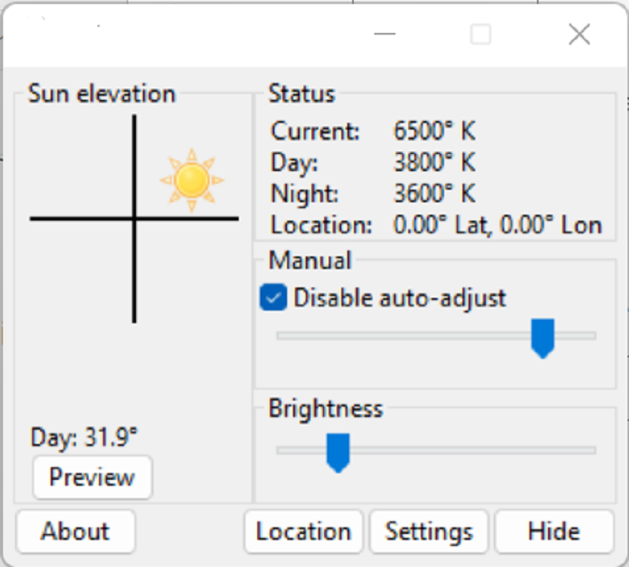Click the Manual color temperature slider thumb

[543, 338]
